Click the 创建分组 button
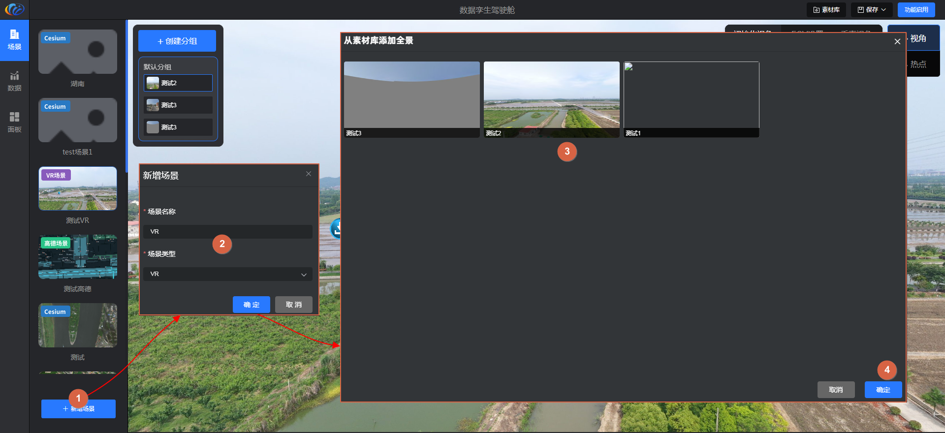The width and height of the screenshot is (945, 433). click(177, 41)
